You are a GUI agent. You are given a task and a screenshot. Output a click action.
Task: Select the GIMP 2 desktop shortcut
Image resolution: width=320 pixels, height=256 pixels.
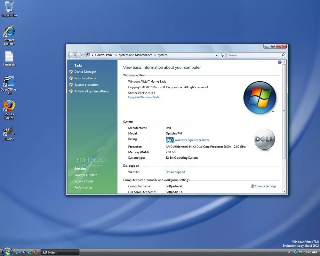tap(9, 133)
